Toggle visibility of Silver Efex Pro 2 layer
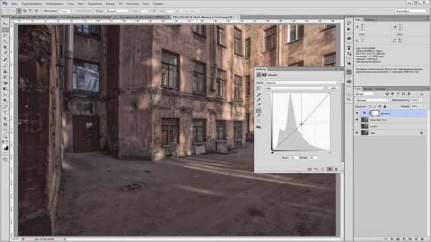The image size is (431, 242). 357,120
